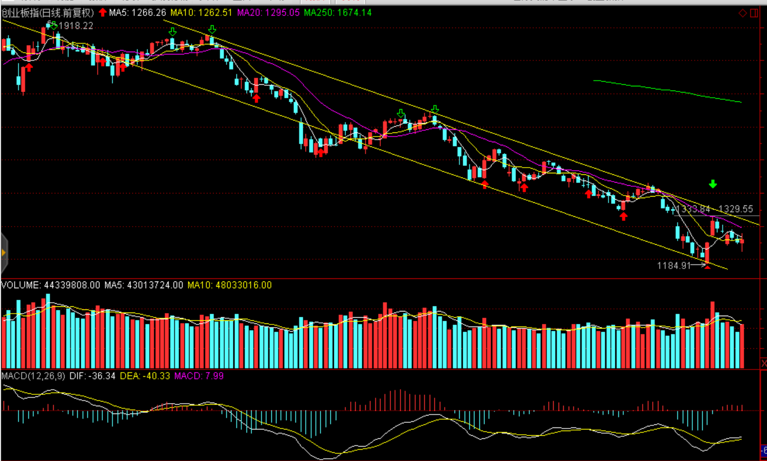Click the red split-window icon at top right
The width and height of the screenshot is (767, 461).
(754, 13)
